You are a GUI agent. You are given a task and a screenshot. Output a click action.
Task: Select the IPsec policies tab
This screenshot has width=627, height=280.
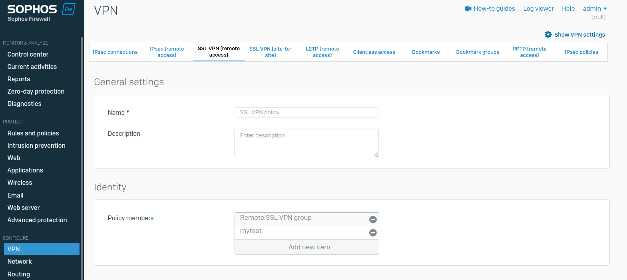click(x=581, y=52)
